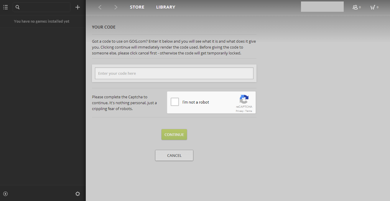Click the magnifying glass search icon
The height and width of the screenshot is (201, 390).
pos(17,7)
